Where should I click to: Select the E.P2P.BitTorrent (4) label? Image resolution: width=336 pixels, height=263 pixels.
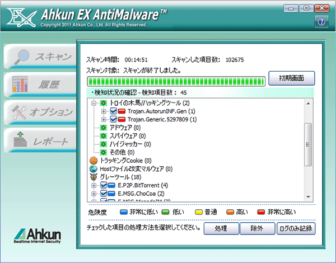click(x=143, y=185)
